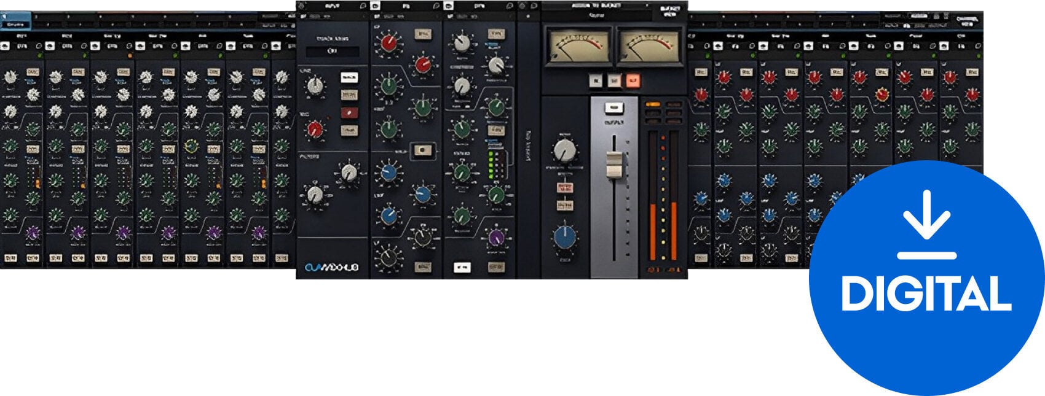The image size is (1045, 396).
Task: Toggle the beige button at top of dynamics section
Action: click(x=496, y=34)
